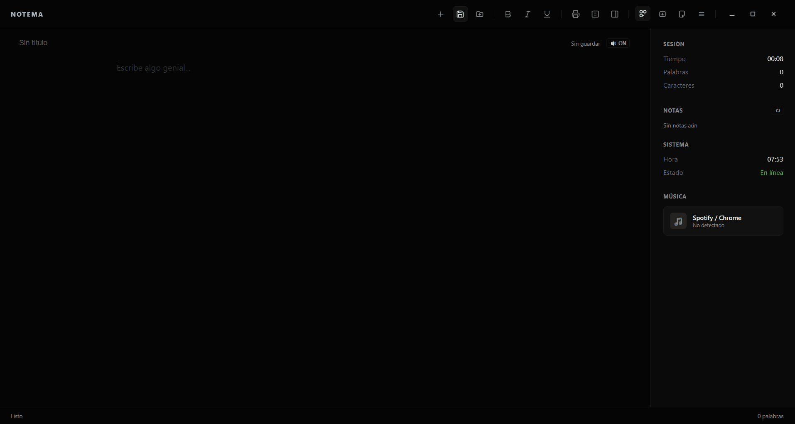Enable italic formatting

(527, 14)
